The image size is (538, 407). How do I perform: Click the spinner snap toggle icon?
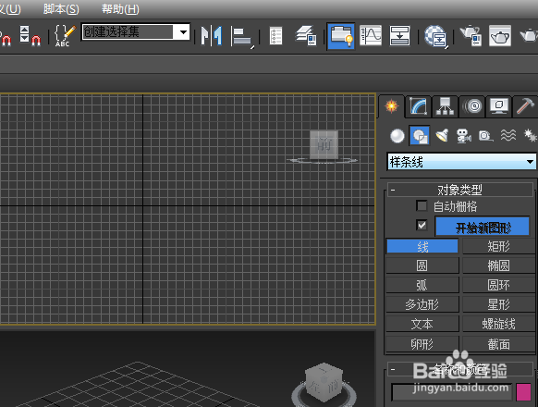[x=31, y=36]
